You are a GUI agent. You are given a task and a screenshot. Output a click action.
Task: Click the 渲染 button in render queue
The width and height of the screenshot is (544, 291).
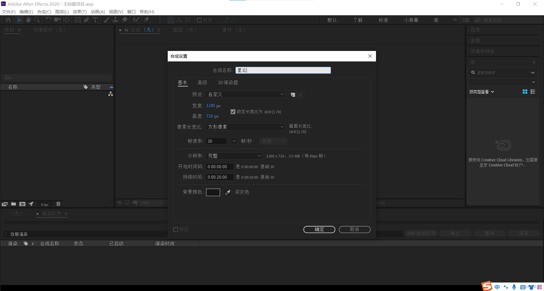[x=524, y=234]
